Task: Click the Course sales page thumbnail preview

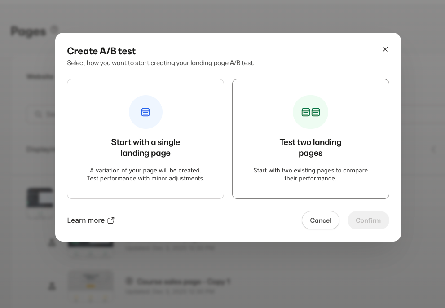Action: click(91, 281)
